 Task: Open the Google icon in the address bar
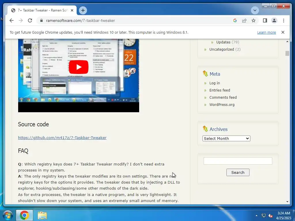(235, 20)
